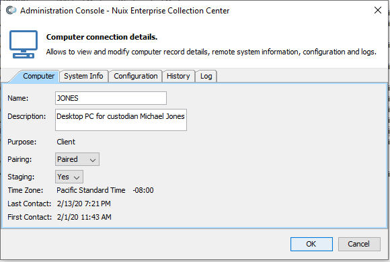The height and width of the screenshot is (262, 390).
Task: Open the System Info tab
Action: [x=83, y=76]
